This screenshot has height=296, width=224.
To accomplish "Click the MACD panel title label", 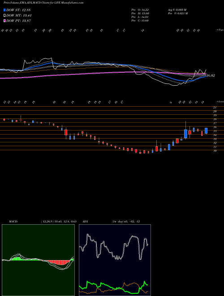I will pos(13,222).
